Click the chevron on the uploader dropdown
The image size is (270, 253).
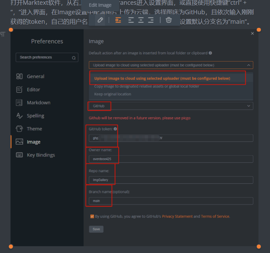[249, 106]
